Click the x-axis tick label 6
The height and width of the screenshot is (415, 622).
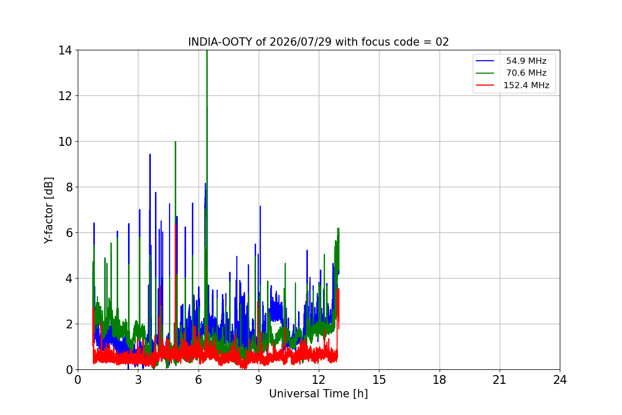pos(199,380)
